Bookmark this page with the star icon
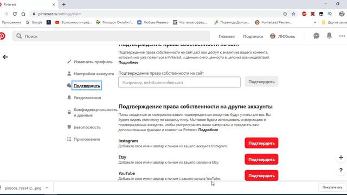Viewport: 347px width, 195px height. (x=293, y=14)
